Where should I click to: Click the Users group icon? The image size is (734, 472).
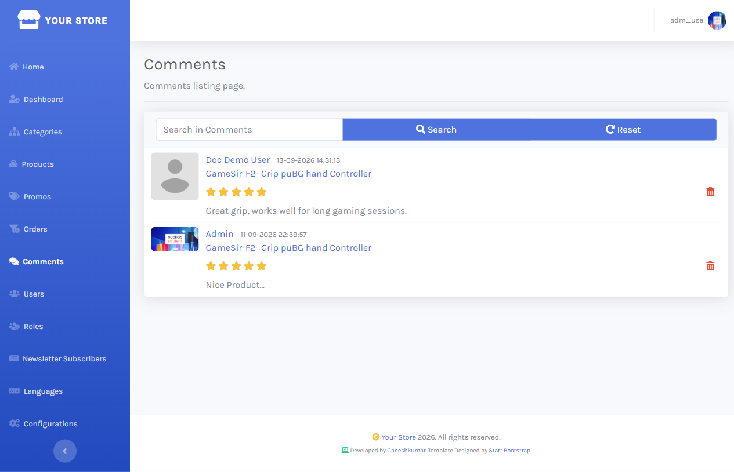(x=15, y=294)
